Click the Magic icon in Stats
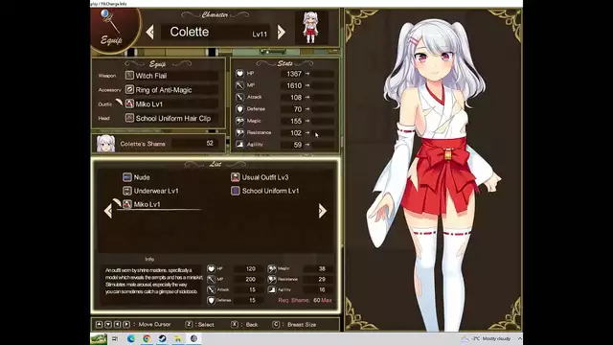This screenshot has height=345, width=613. point(239,121)
